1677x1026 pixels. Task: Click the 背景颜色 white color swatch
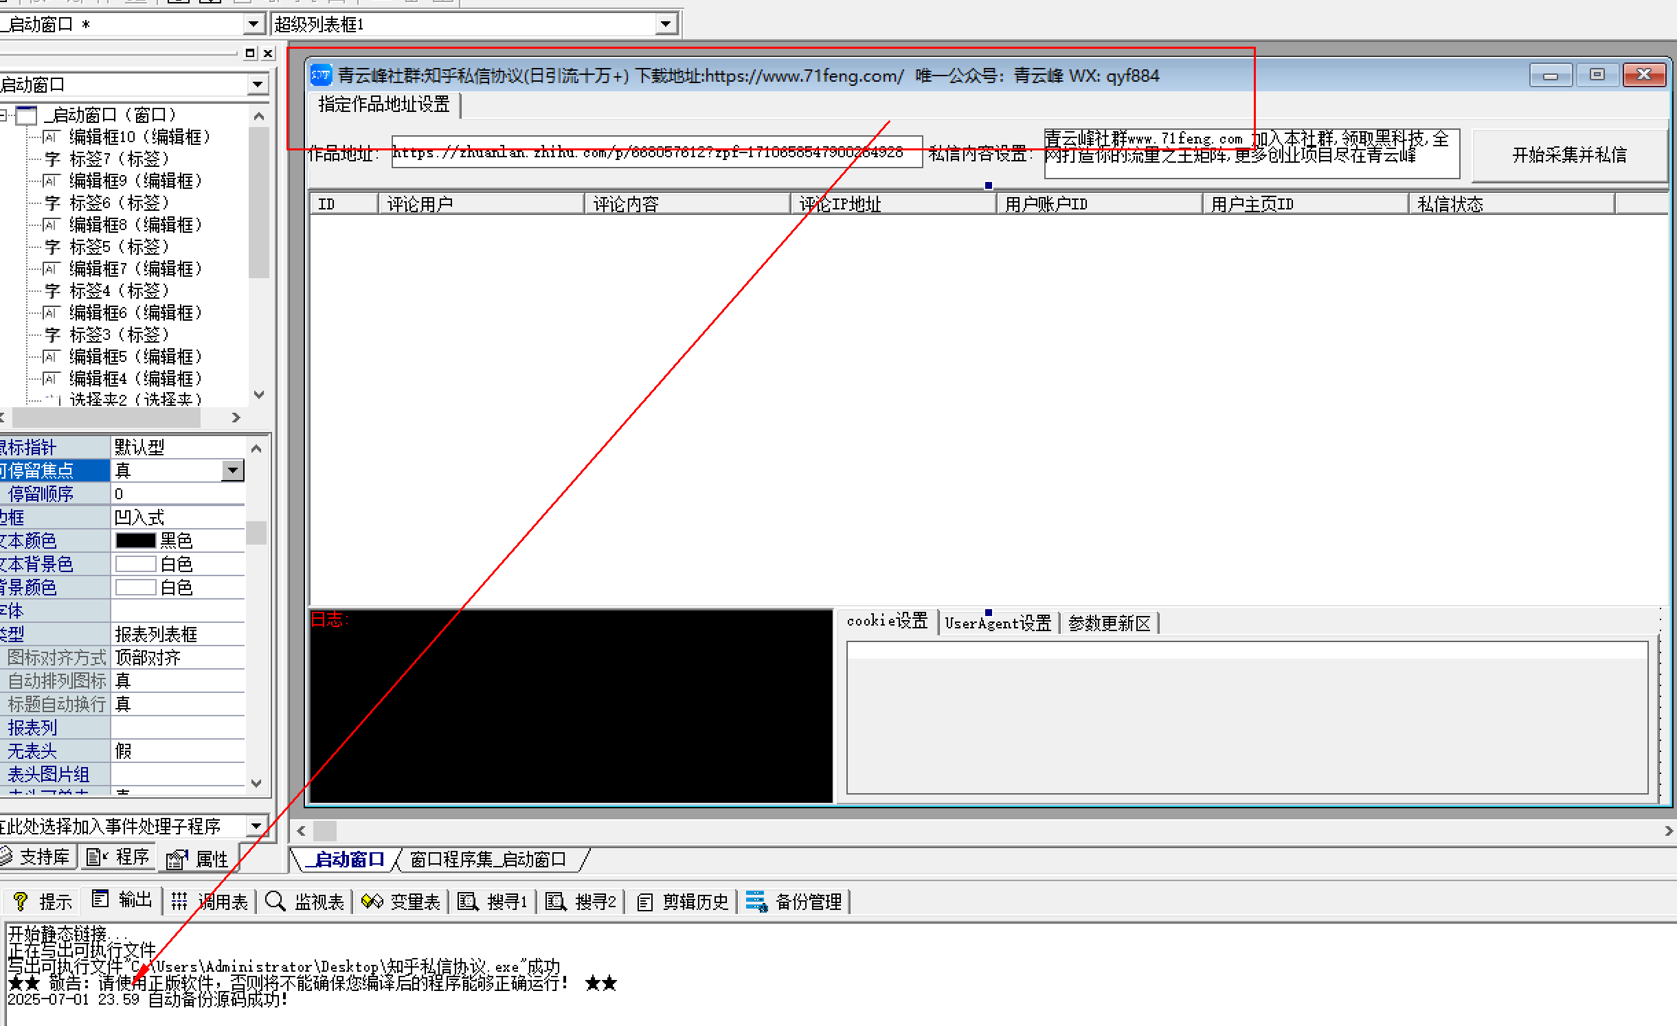coord(135,587)
